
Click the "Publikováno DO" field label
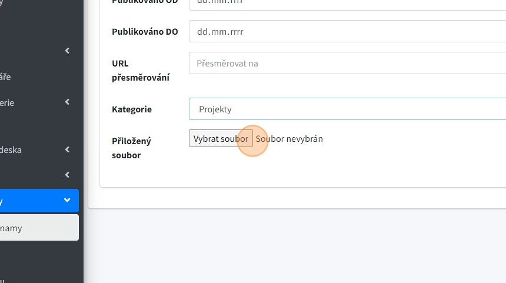click(x=145, y=32)
